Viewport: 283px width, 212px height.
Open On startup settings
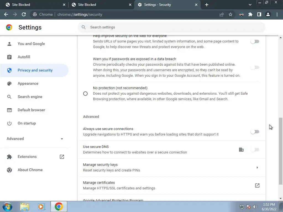coord(34,123)
